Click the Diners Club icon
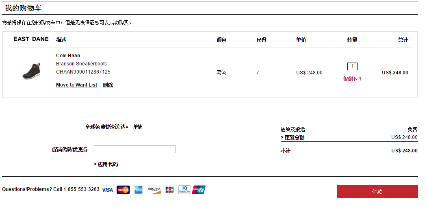This screenshot has width=427, height=206. pos(184,190)
